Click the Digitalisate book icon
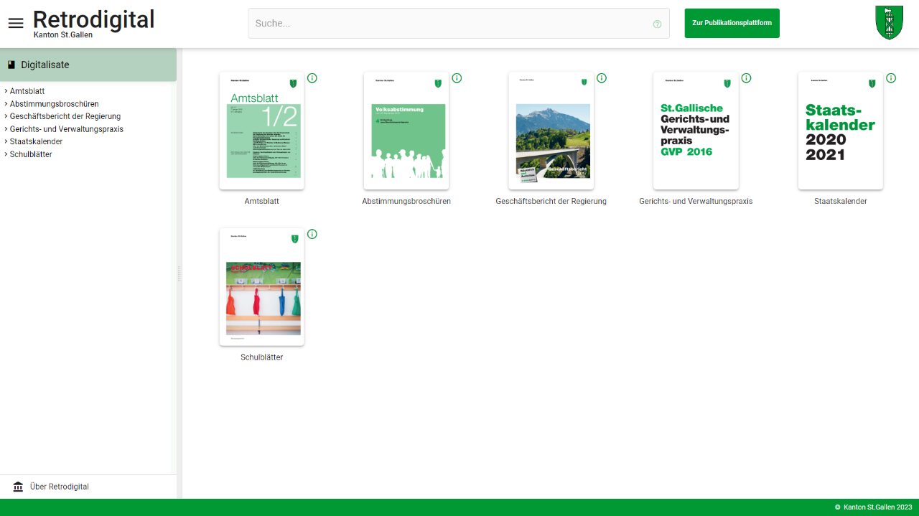 click(11, 65)
